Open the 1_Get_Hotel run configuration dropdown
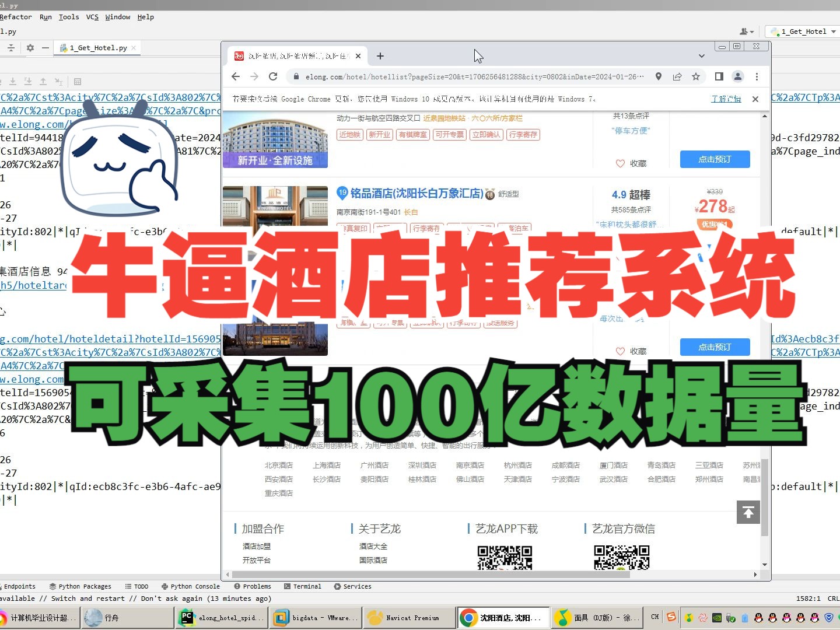Image resolution: width=840 pixels, height=630 pixels. click(x=803, y=32)
